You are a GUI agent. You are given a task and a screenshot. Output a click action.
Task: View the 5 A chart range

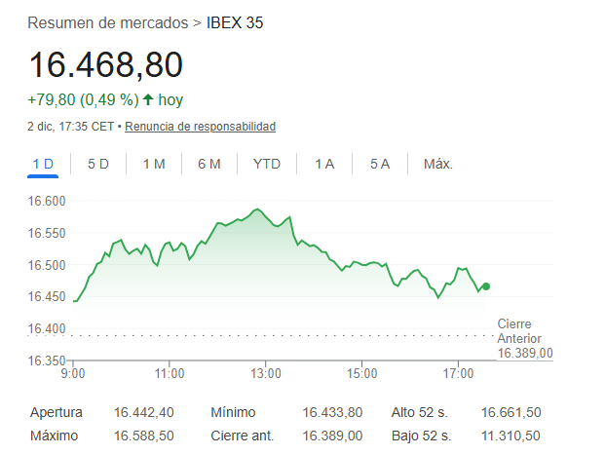(380, 164)
